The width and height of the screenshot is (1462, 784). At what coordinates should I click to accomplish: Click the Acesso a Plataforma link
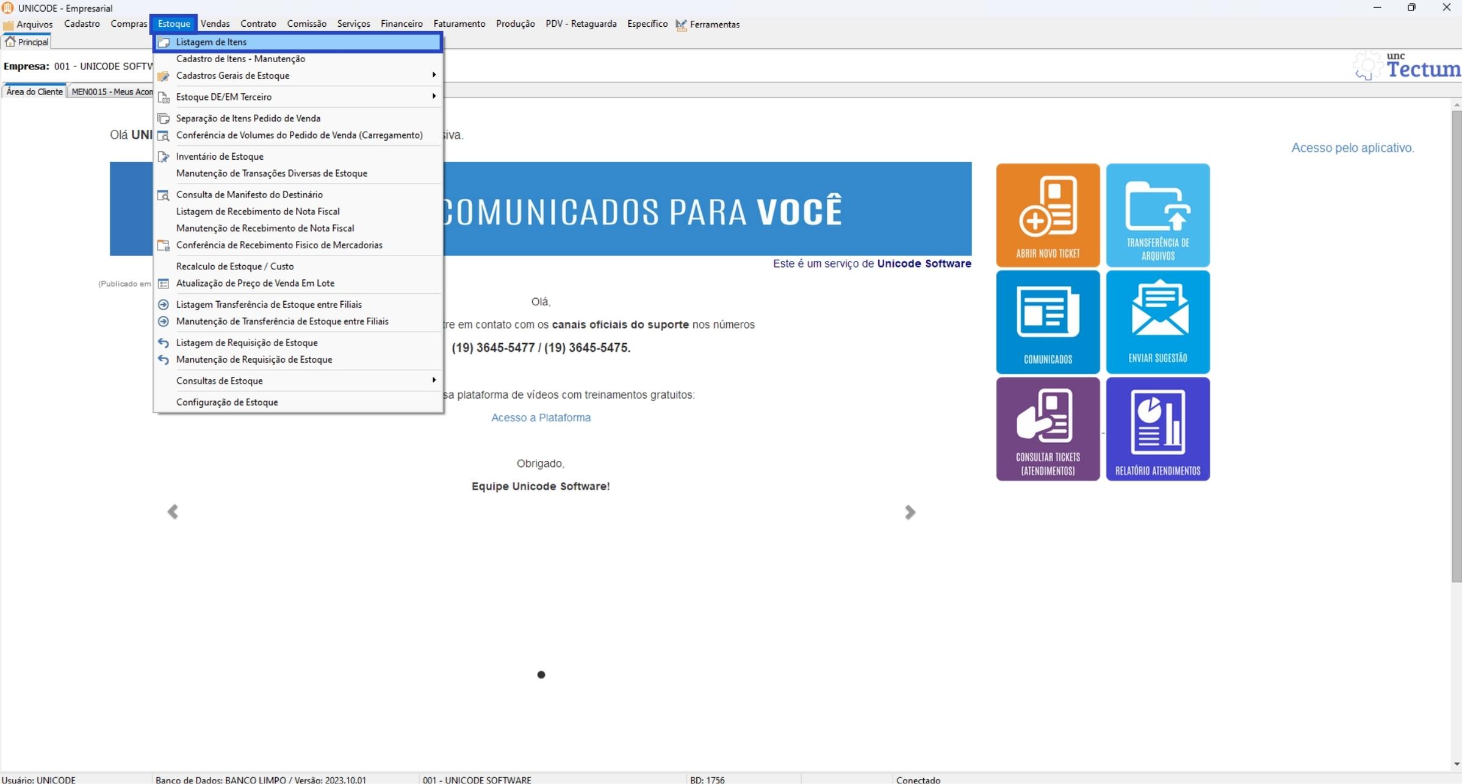pyautogui.click(x=541, y=418)
